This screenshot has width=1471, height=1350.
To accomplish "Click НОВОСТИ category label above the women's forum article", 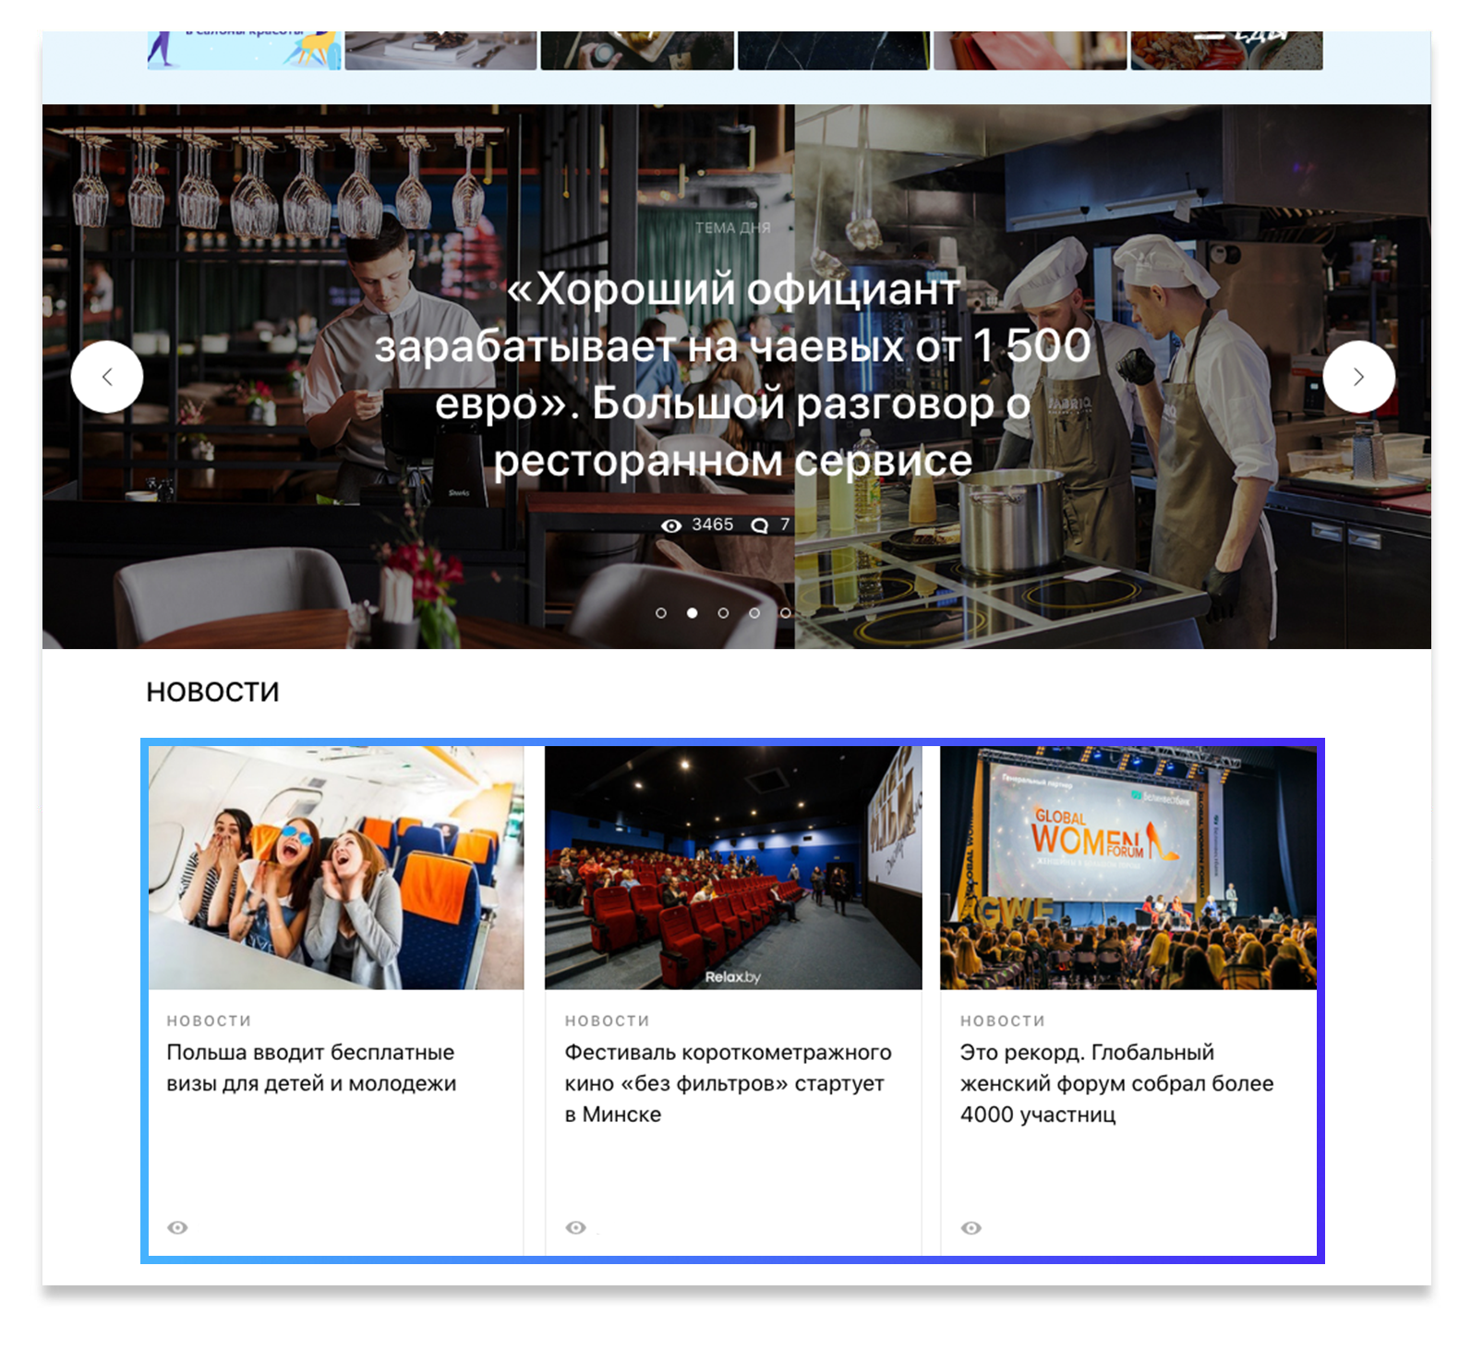I will [x=1002, y=1020].
